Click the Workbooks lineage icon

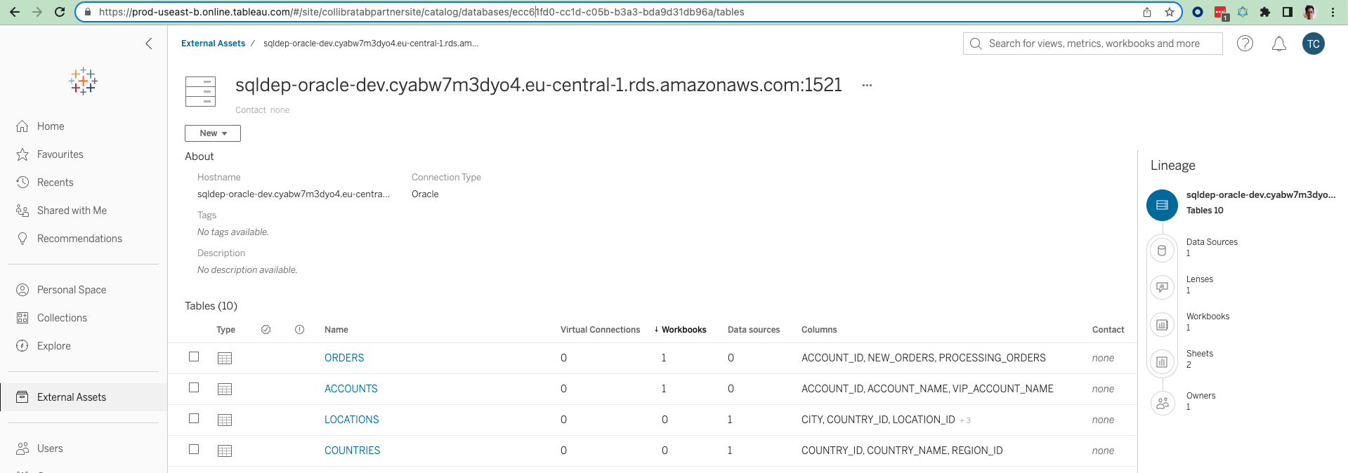click(1162, 324)
